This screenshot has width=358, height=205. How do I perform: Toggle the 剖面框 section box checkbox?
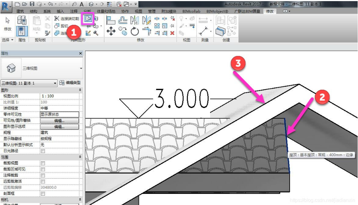point(43,194)
